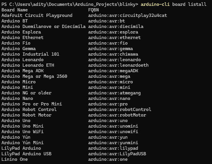This screenshot has width=212, height=164.
Task: Click the arduino:avr:uno FQBN text
Action: 108,120
